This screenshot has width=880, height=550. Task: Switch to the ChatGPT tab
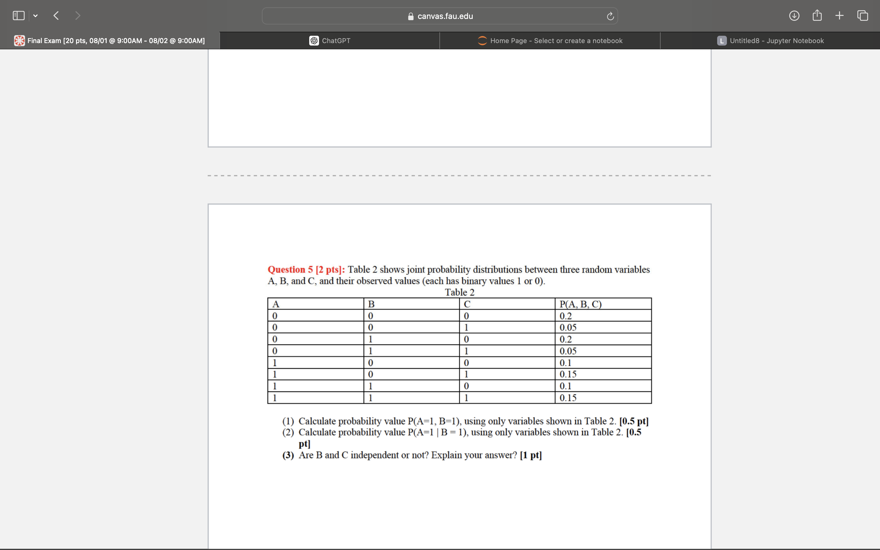330,41
